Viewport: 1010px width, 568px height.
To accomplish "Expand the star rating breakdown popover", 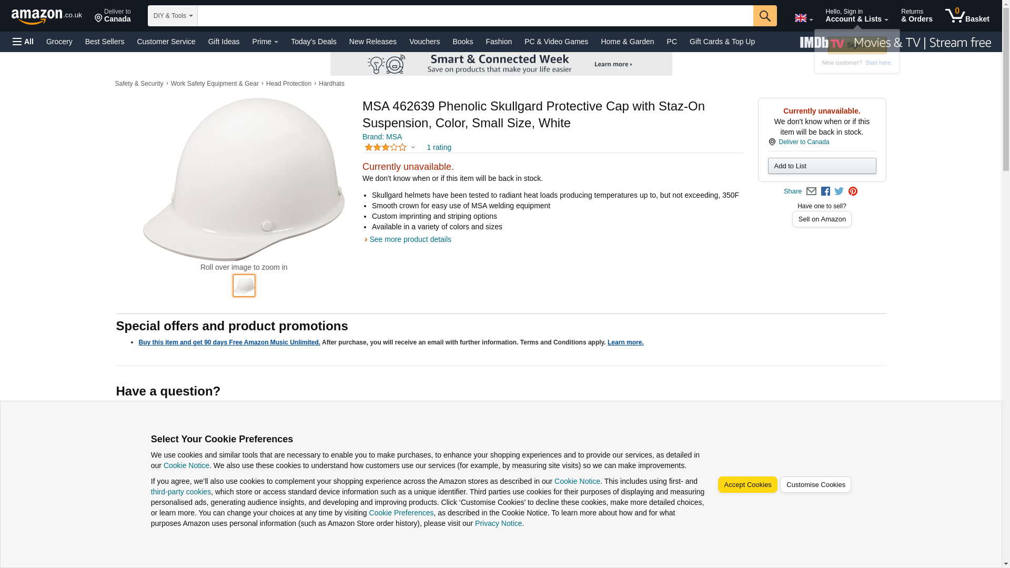I will (390, 148).
